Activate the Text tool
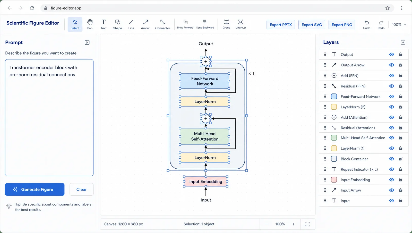412x233 pixels. coord(104,24)
